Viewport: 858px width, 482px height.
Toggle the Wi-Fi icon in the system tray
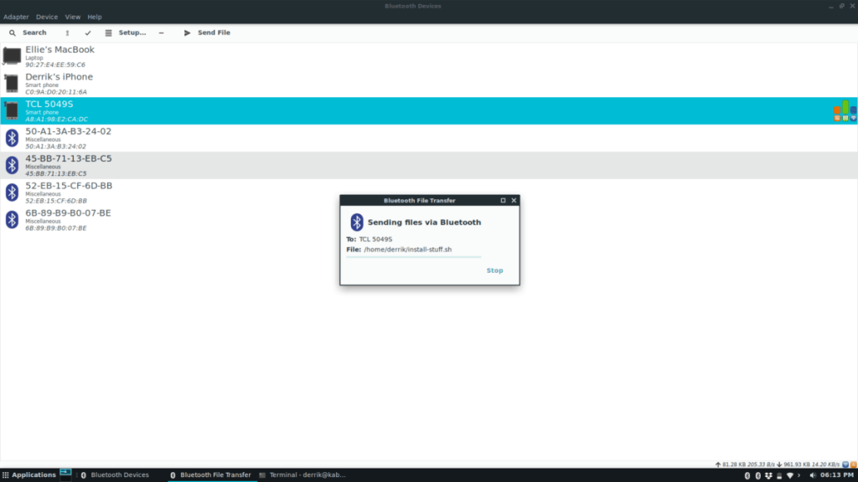(790, 474)
